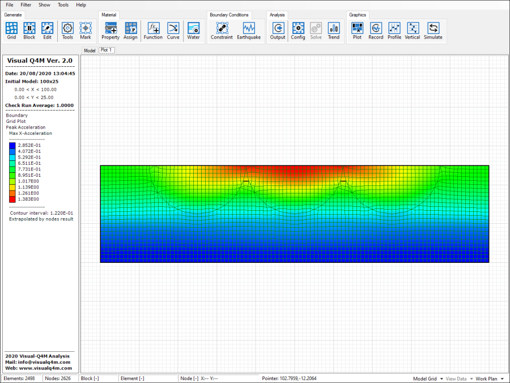Image resolution: width=510 pixels, height=383 pixels.
Task: Click the Date 20/08/2020 13:04:45 text
Action: [x=40, y=74]
